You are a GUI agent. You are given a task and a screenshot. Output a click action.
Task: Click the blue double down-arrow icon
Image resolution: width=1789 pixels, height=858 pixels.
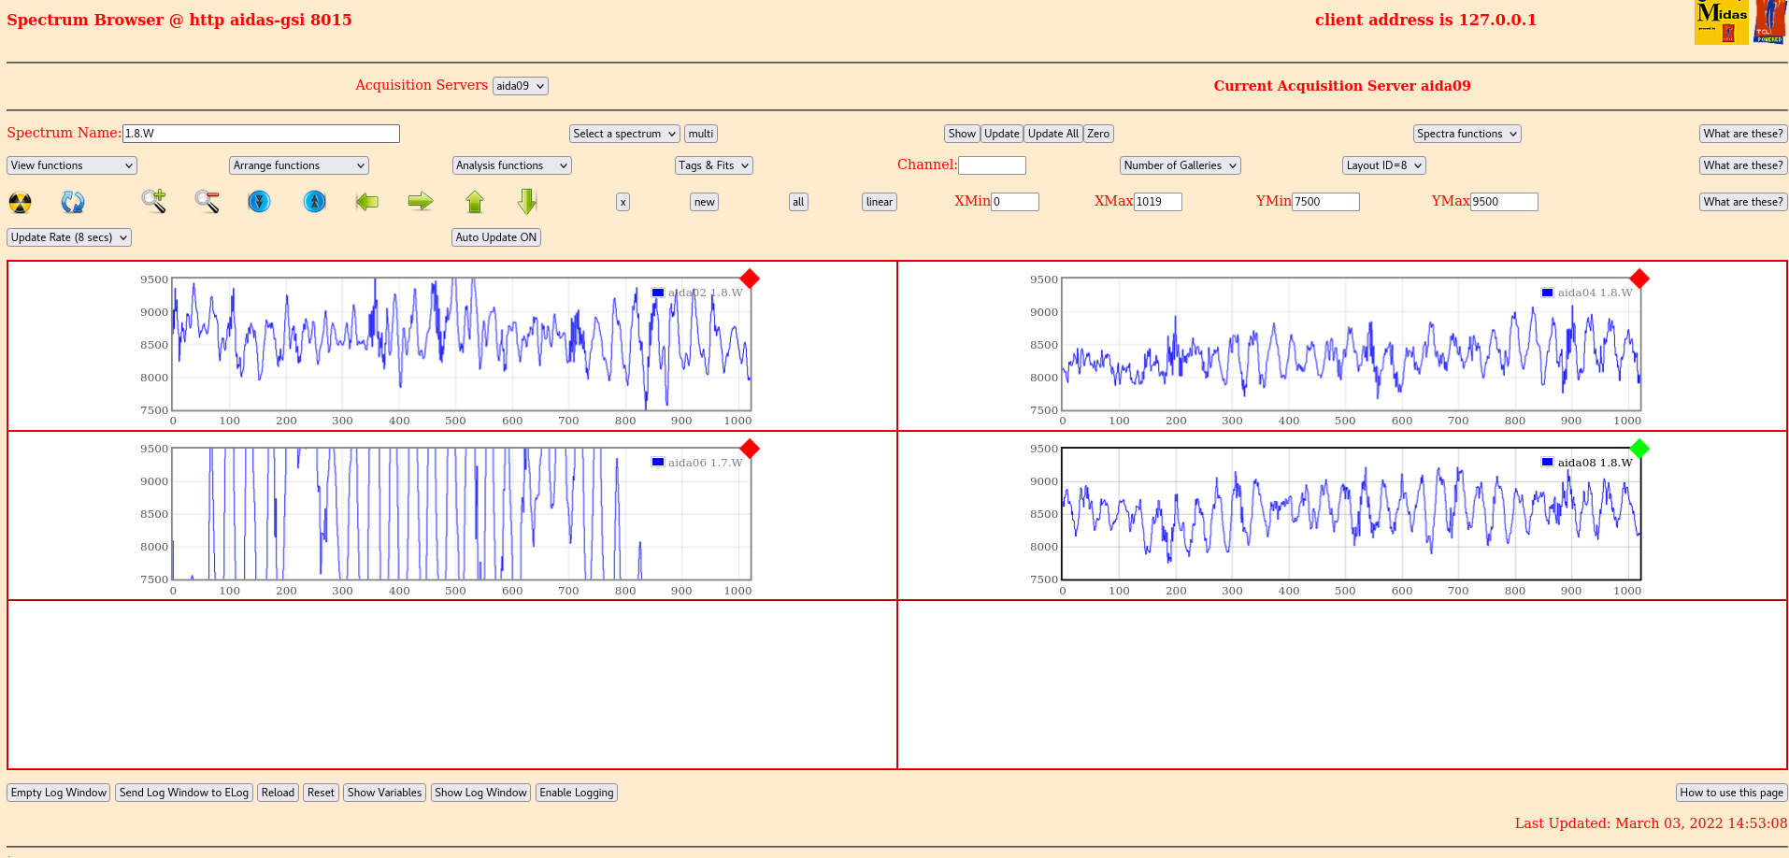(x=259, y=201)
